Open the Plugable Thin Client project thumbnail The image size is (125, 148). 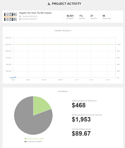point(10,17)
